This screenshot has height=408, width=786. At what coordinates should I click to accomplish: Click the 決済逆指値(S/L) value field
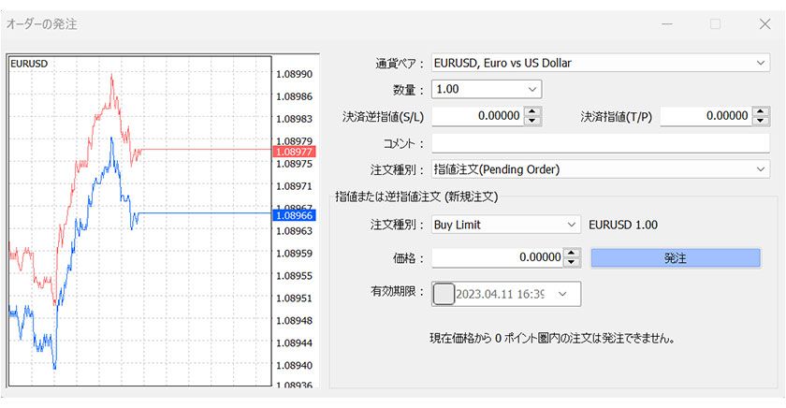pos(477,116)
